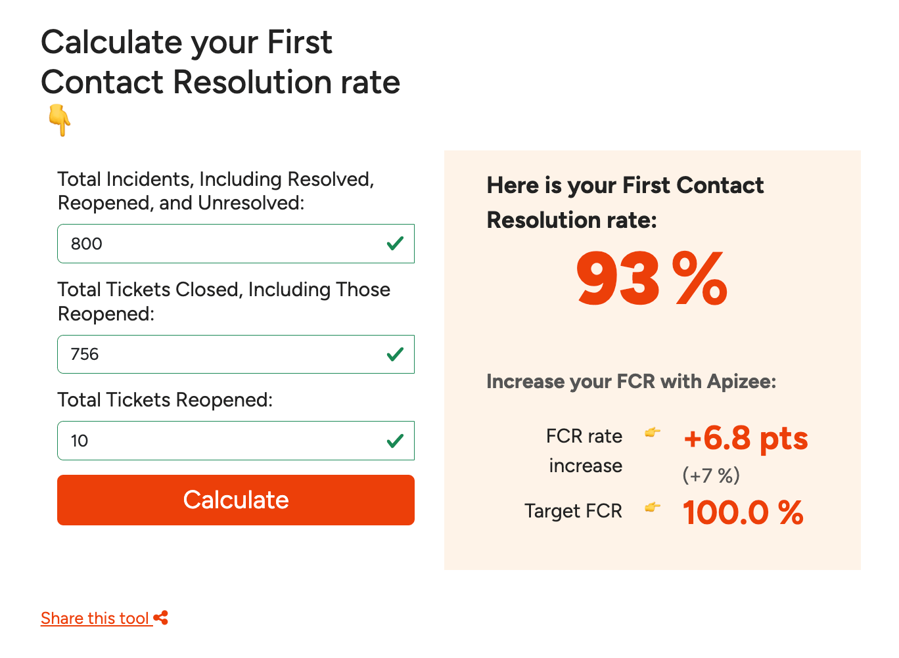Click the share icon next to Share this tool
The width and height of the screenshot is (899, 658).
(x=160, y=617)
